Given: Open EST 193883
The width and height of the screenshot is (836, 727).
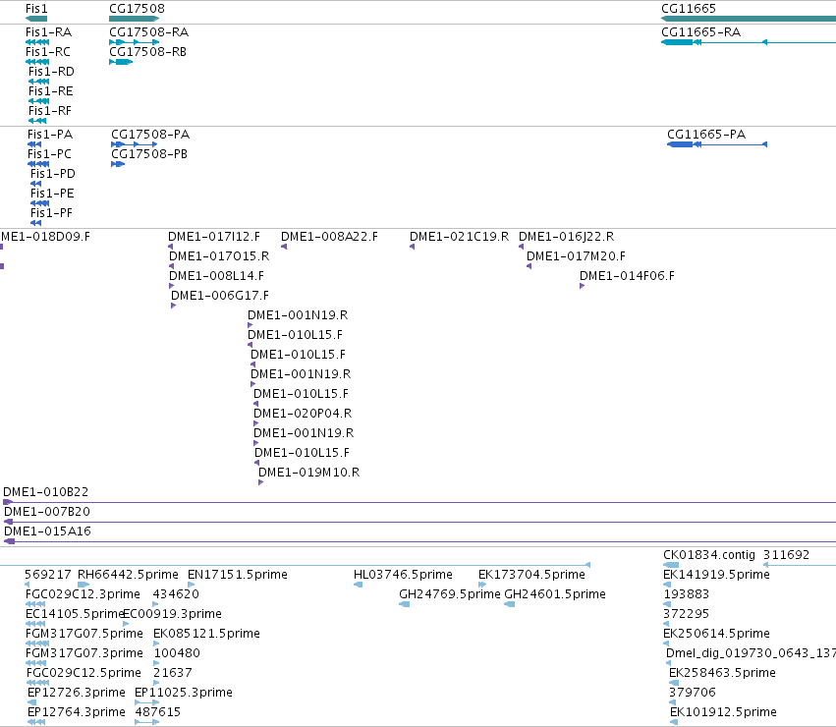Looking at the screenshot, I should pyautogui.click(x=667, y=605).
